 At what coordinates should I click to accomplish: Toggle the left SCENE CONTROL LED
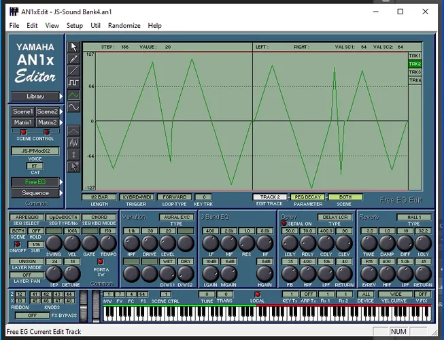coord(24,132)
